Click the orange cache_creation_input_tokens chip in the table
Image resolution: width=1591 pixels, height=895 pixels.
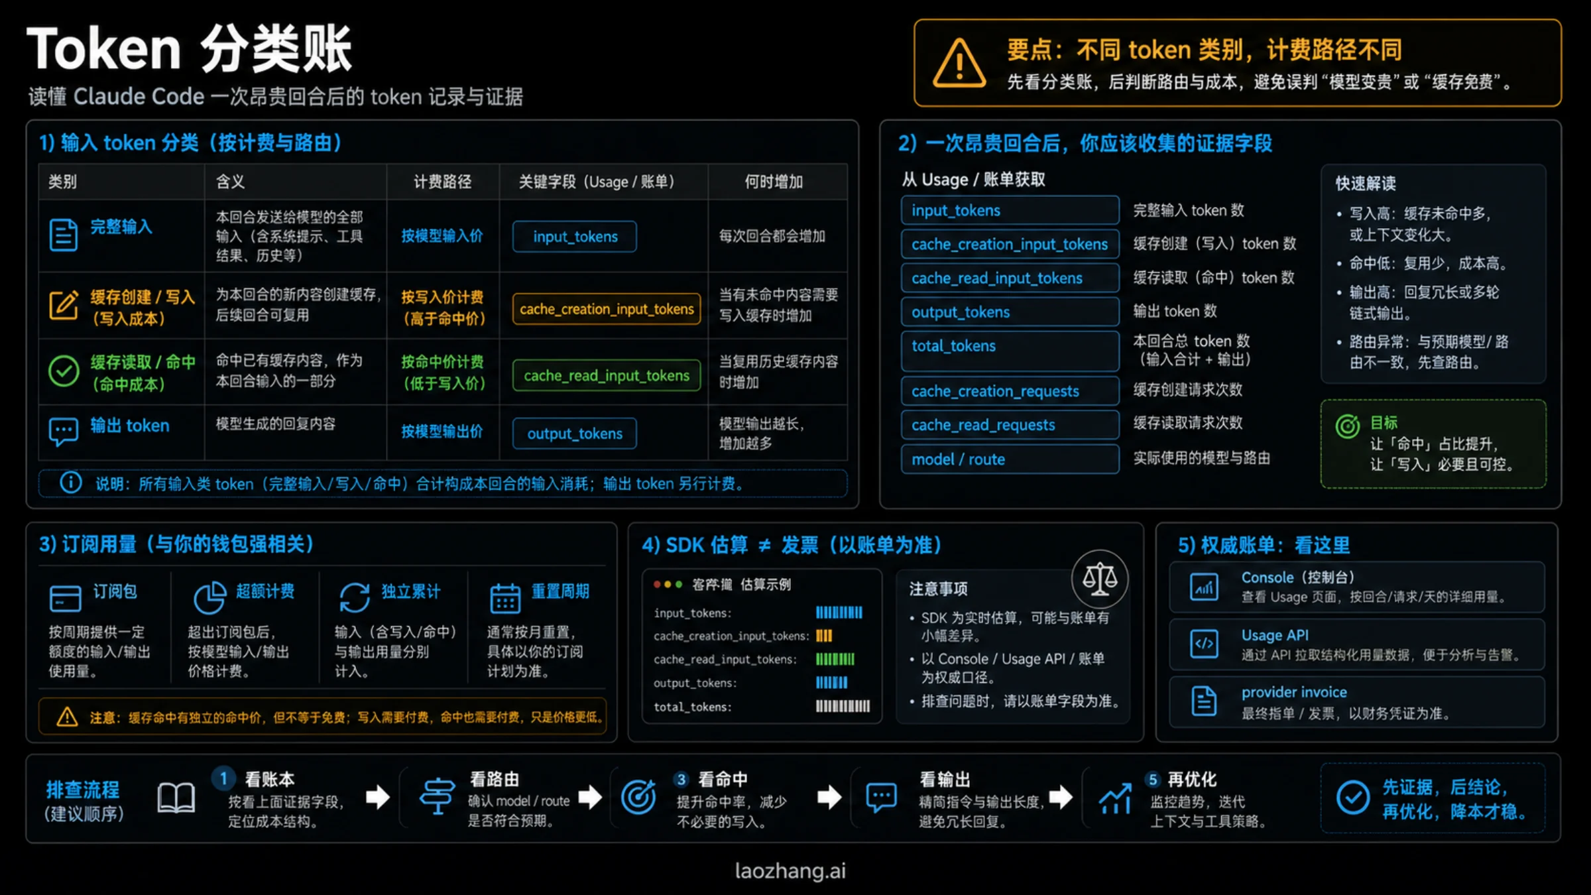click(x=607, y=309)
